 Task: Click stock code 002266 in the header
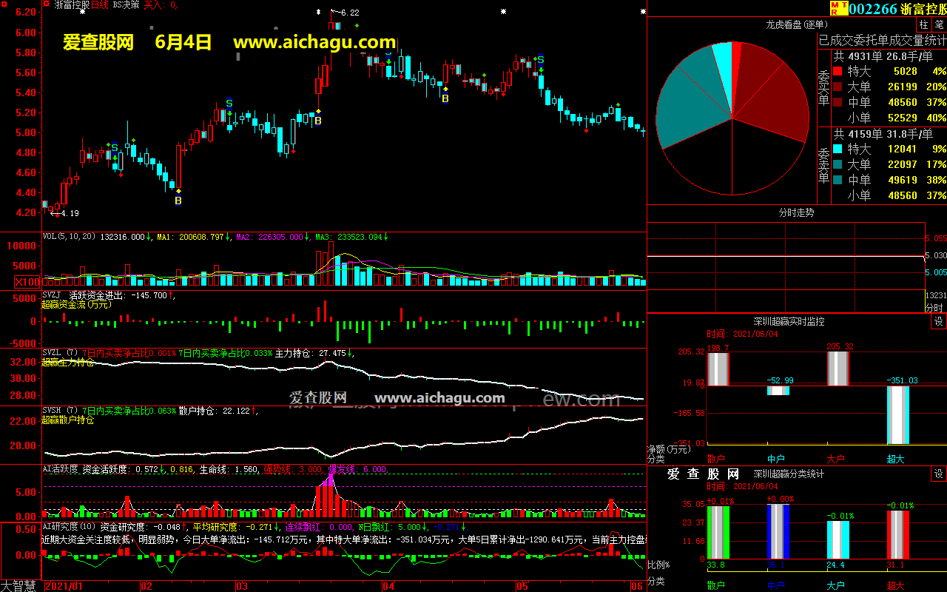(x=873, y=9)
